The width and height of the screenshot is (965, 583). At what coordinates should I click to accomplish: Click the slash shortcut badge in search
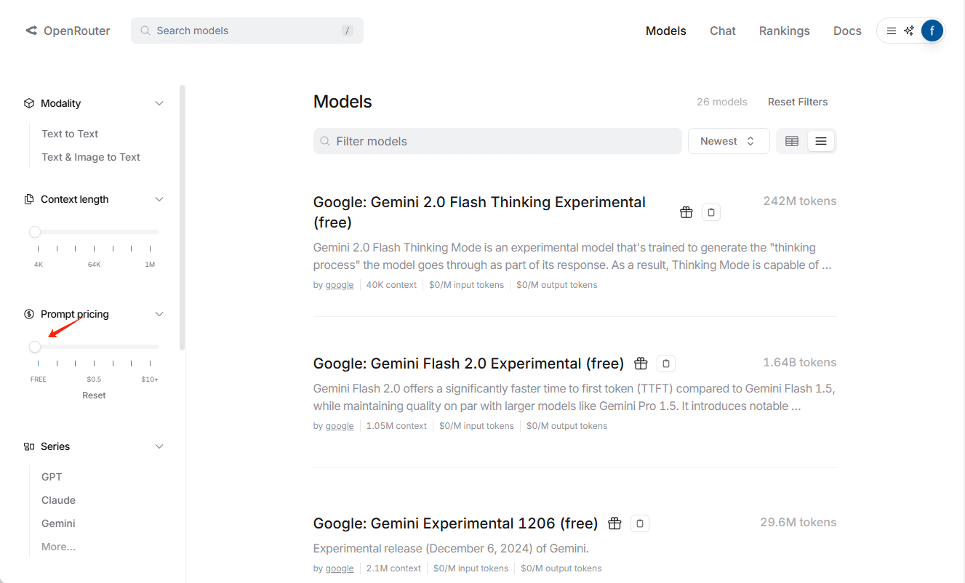tap(348, 31)
